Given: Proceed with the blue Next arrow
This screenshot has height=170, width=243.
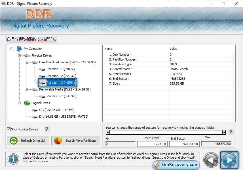Looking at the screenshot, I should [x=229, y=160].
